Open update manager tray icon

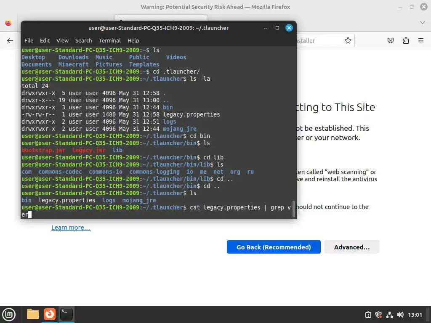pyautogui.click(x=368, y=315)
